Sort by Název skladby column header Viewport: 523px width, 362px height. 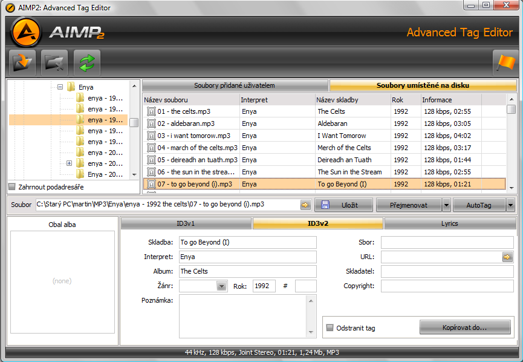(x=353, y=100)
